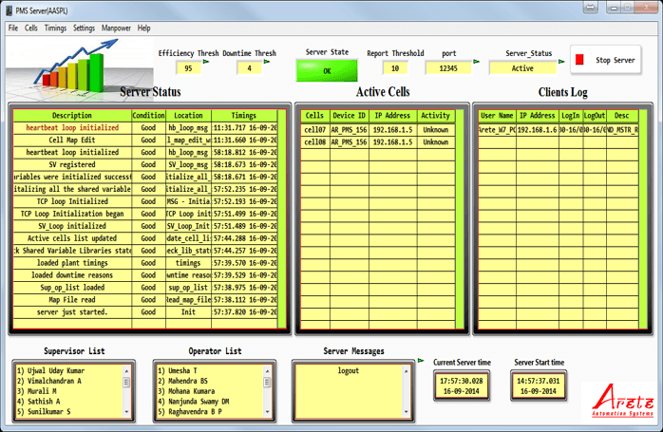
Task: Click the Arete Automation Systems logo
Action: tap(622, 401)
